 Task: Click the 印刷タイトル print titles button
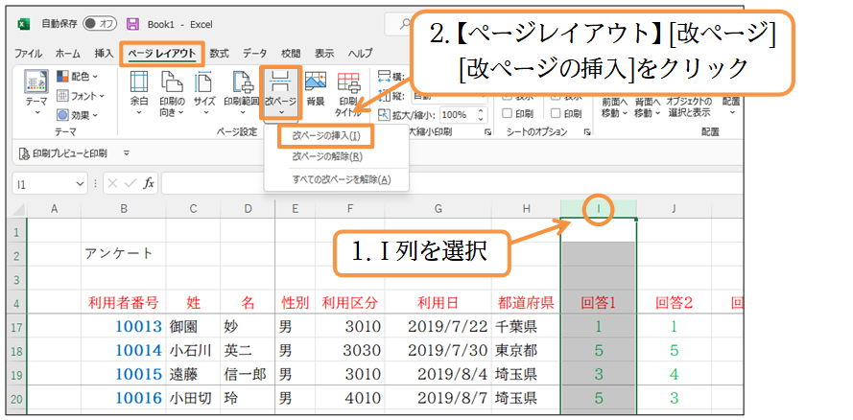point(348,93)
